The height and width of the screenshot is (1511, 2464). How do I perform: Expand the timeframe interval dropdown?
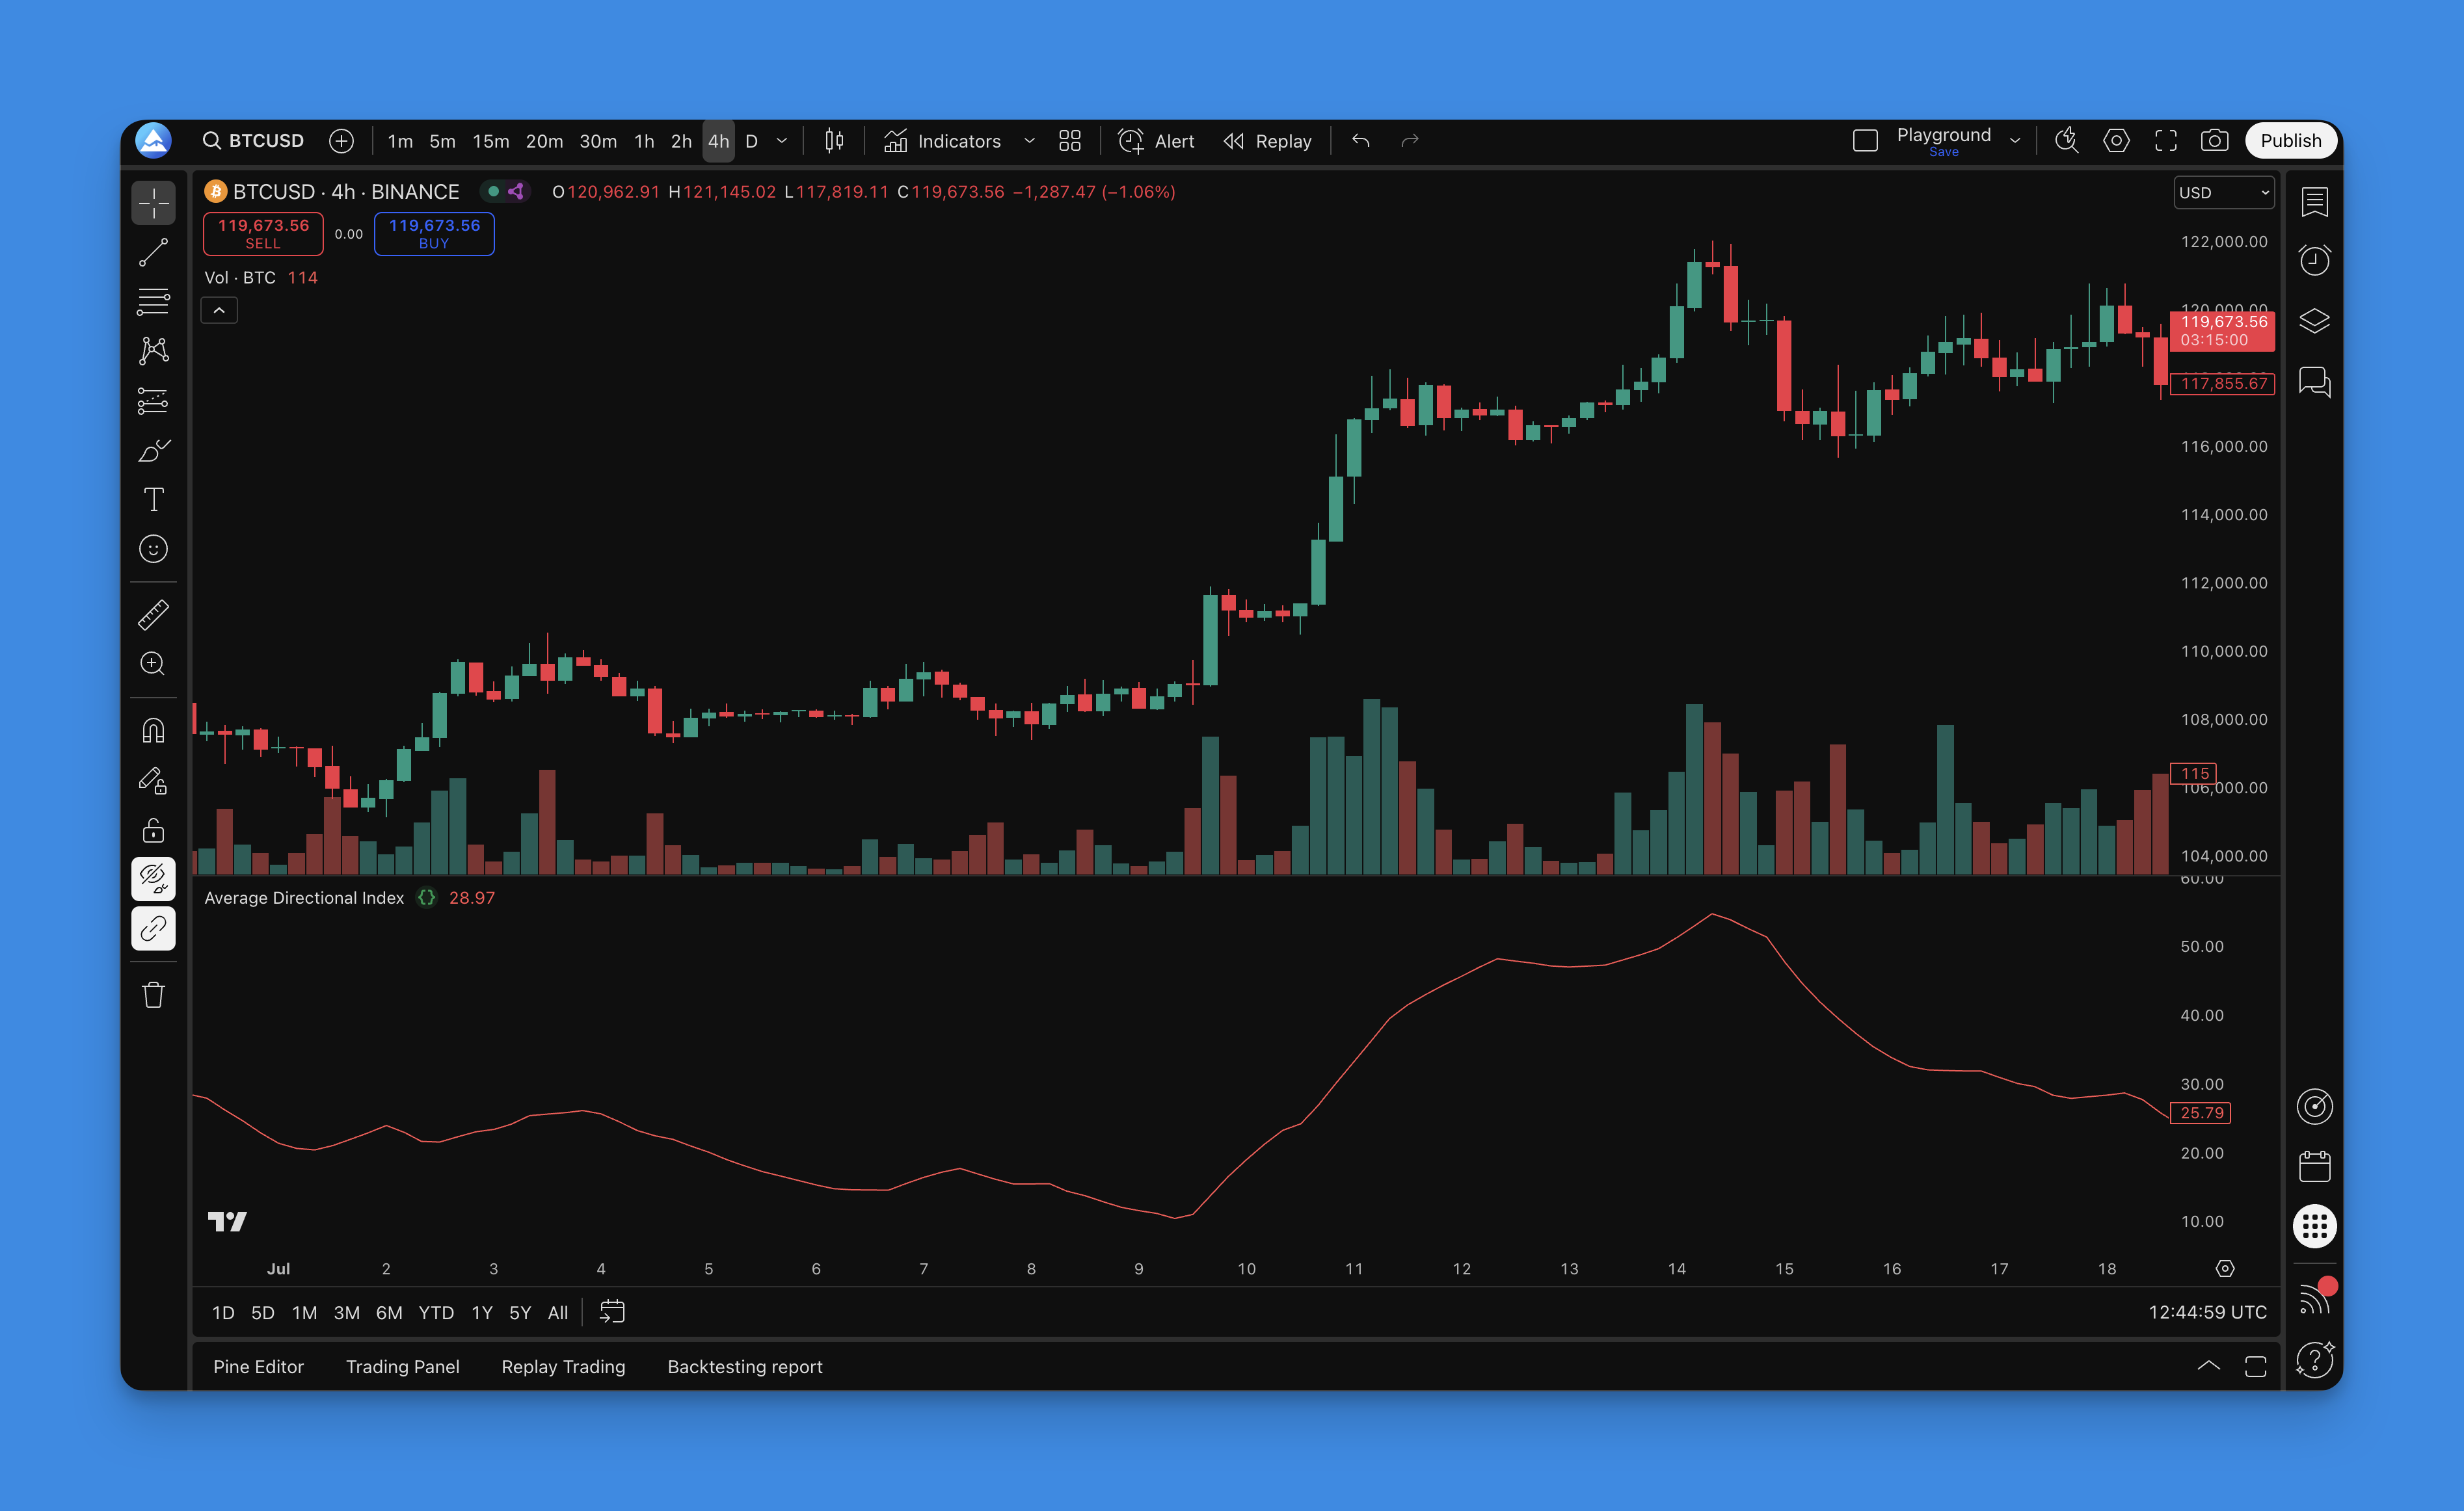pos(782,141)
